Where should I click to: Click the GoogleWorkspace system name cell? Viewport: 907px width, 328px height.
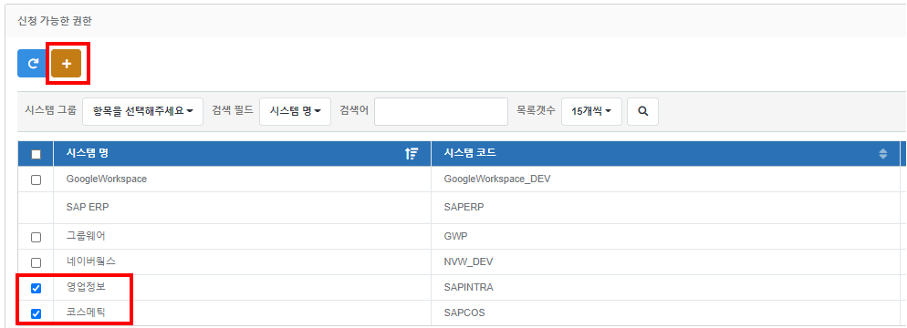coord(242,179)
